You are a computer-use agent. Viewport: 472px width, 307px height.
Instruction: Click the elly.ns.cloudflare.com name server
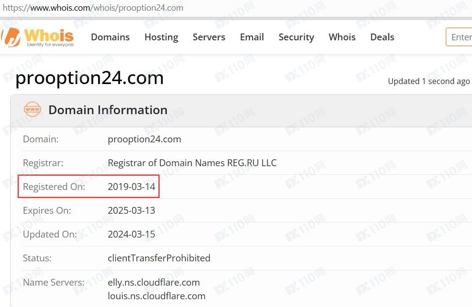[153, 282]
